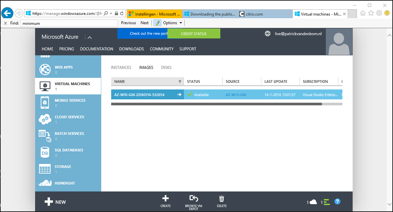Click the browser Forward arrow button
This screenshot has width=393, height=212.
click(19, 13)
